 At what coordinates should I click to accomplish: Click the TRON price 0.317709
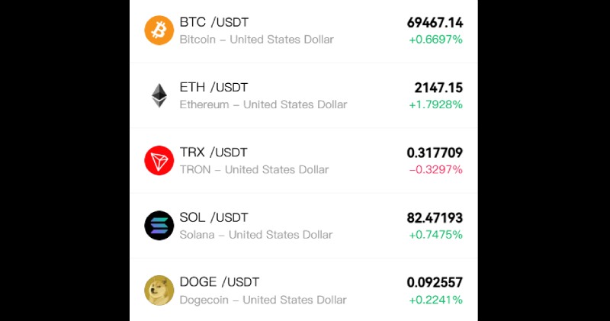435,152
